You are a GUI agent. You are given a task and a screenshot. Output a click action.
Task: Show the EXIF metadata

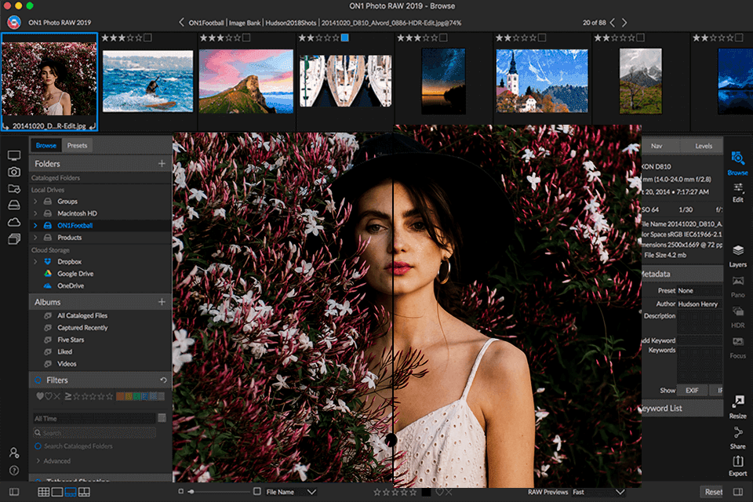pyautogui.click(x=693, y=390)
